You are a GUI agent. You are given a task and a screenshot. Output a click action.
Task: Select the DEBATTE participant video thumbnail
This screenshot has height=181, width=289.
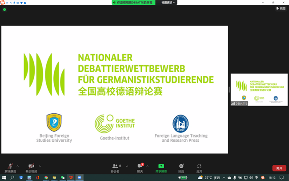pyautogui.click(x=259, y=90)
